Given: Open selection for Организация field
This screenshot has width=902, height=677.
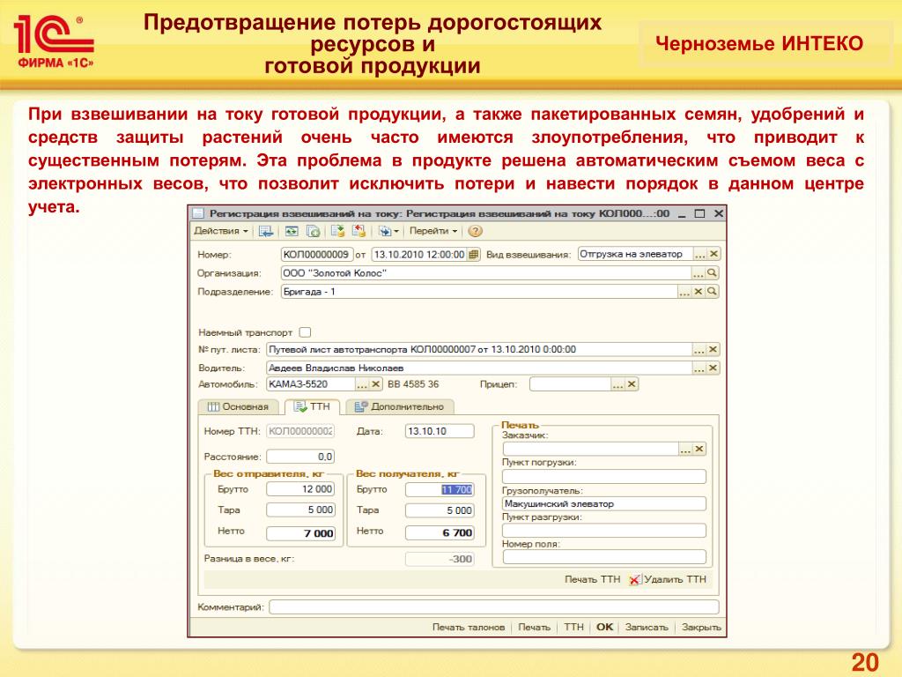Looking at the screenshot, I should pyautogui.click(x=698, y=273).
